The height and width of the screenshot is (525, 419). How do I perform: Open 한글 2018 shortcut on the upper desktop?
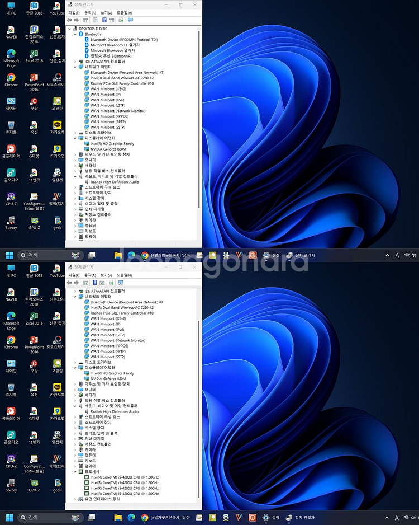(x=34, y=8)
